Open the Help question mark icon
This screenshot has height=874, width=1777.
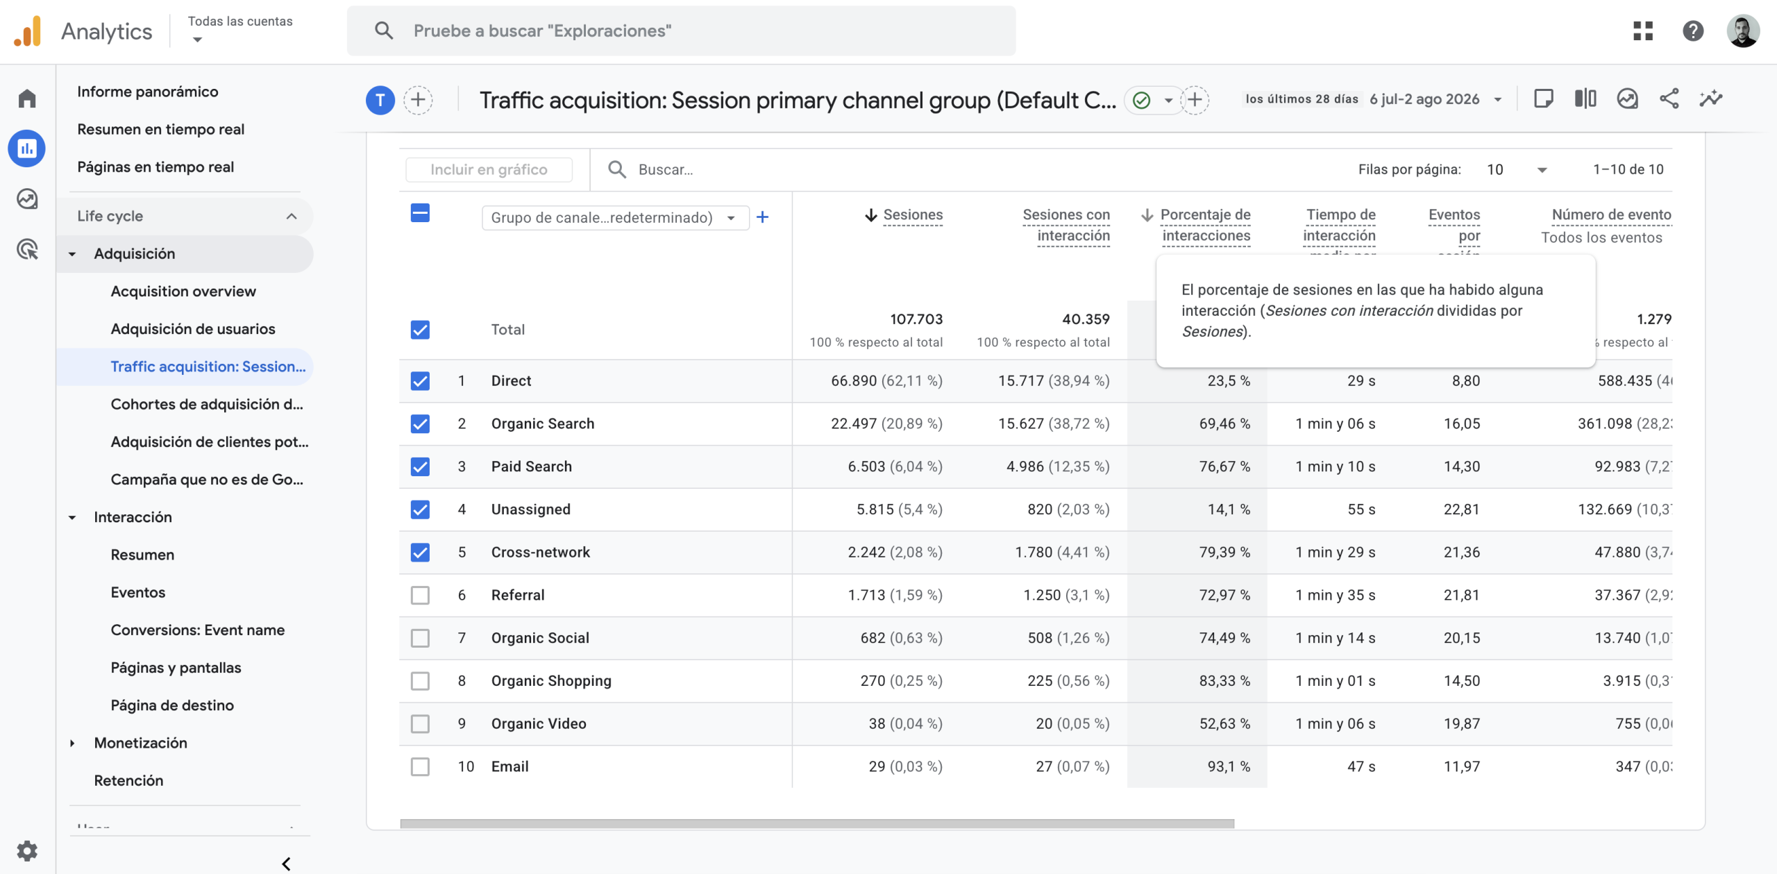pos(1693,31)
